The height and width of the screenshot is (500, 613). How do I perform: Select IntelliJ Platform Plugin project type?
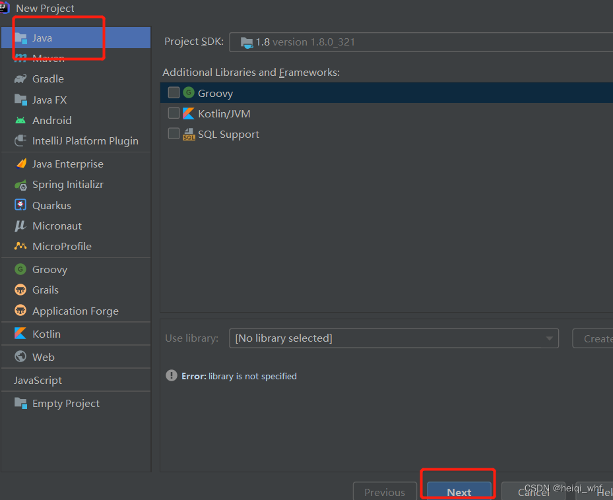tap(76, 141)
